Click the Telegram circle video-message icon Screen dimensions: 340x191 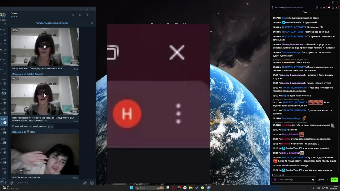click(92, 183)
